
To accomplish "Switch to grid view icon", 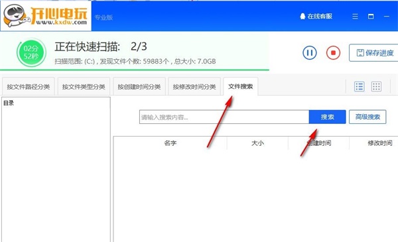I will 376,86.
